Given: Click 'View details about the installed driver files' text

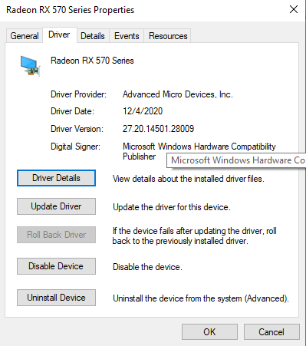Looking at the screenshot, I should [x=189, y=179].
